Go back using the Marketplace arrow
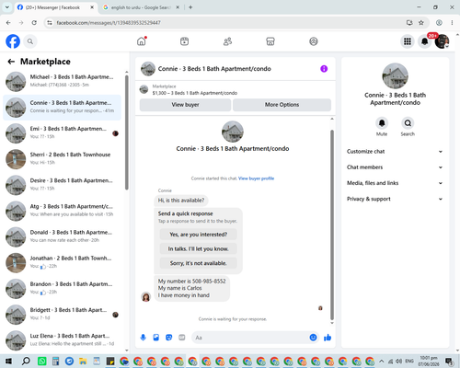Screen dimensions: 460x368 click(x=11, y=62)
